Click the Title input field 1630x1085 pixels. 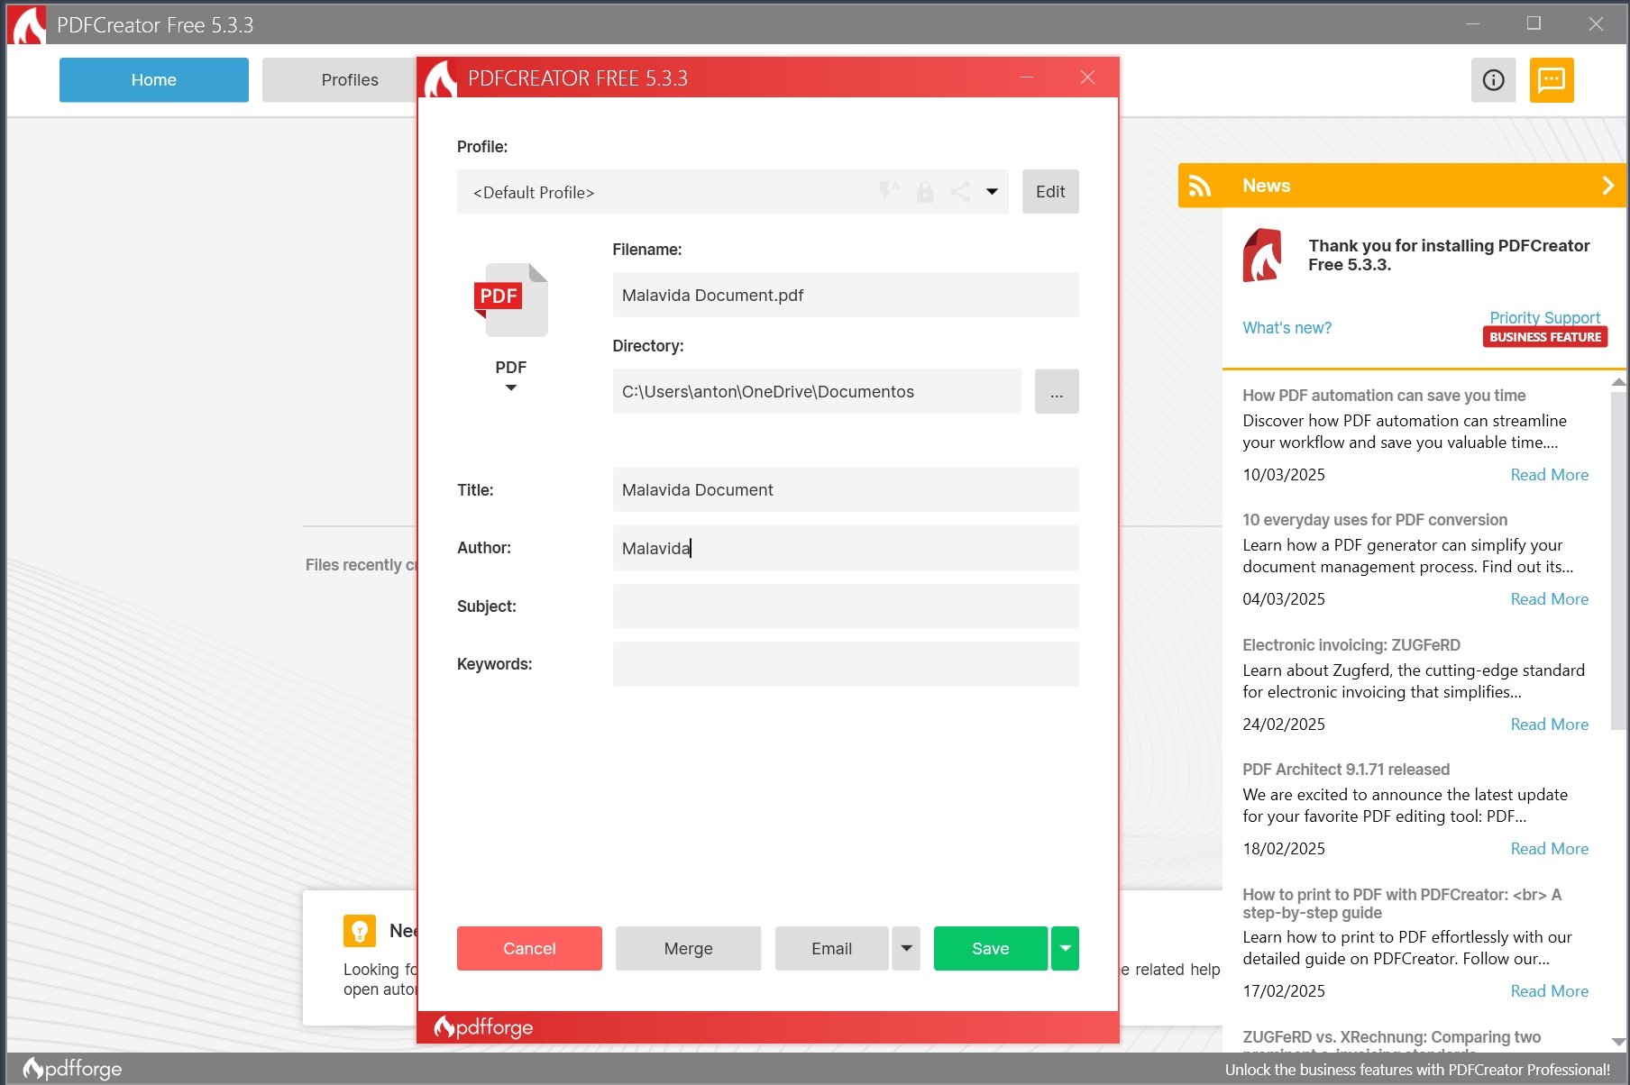[x=846, y=489]
